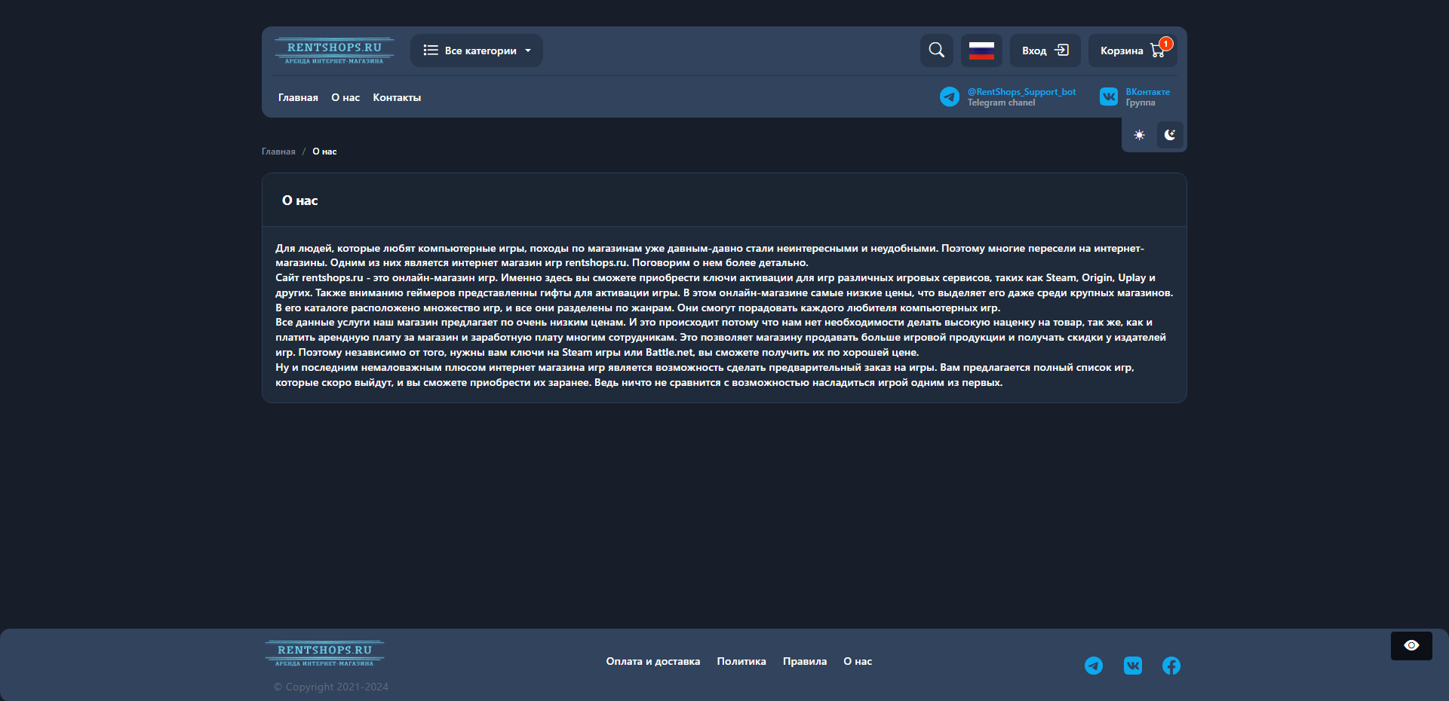Image resolution: width=1449 pixels, height=701 pixels.
Task: Click the footer Telegram icon
Action: [x=1094, y=666]
